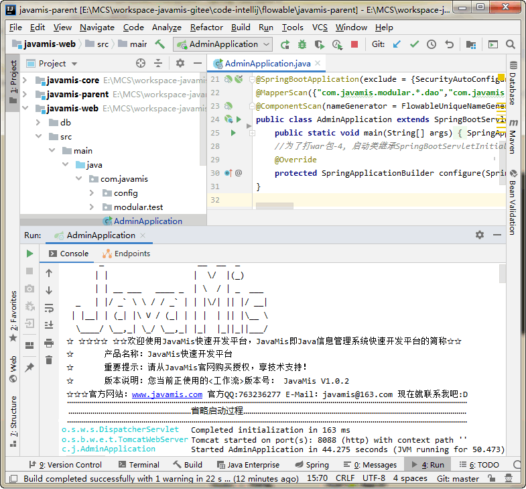Open Run panel settings gear
This screenshot has height=489, width=526.
click(x=480, y=235)
